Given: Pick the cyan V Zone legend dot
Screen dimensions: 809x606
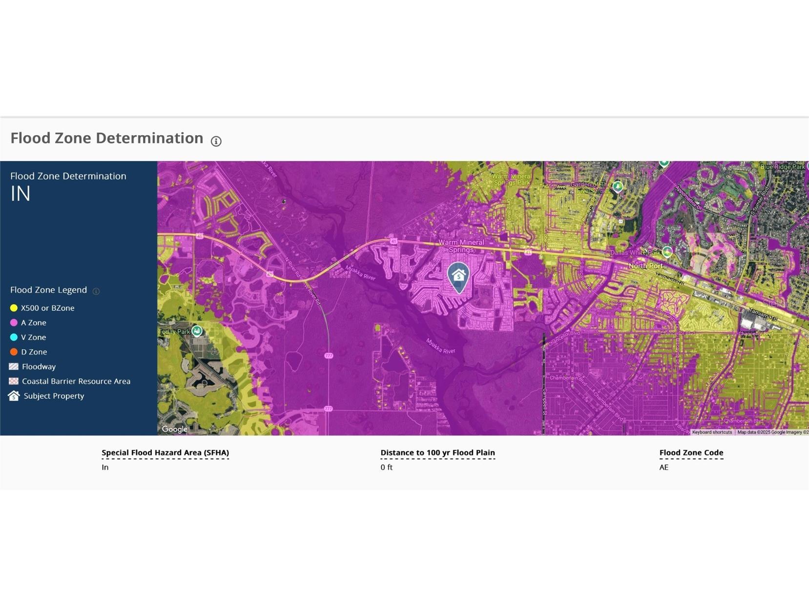Looking at the screenshot, I should [x=14, y=337].
